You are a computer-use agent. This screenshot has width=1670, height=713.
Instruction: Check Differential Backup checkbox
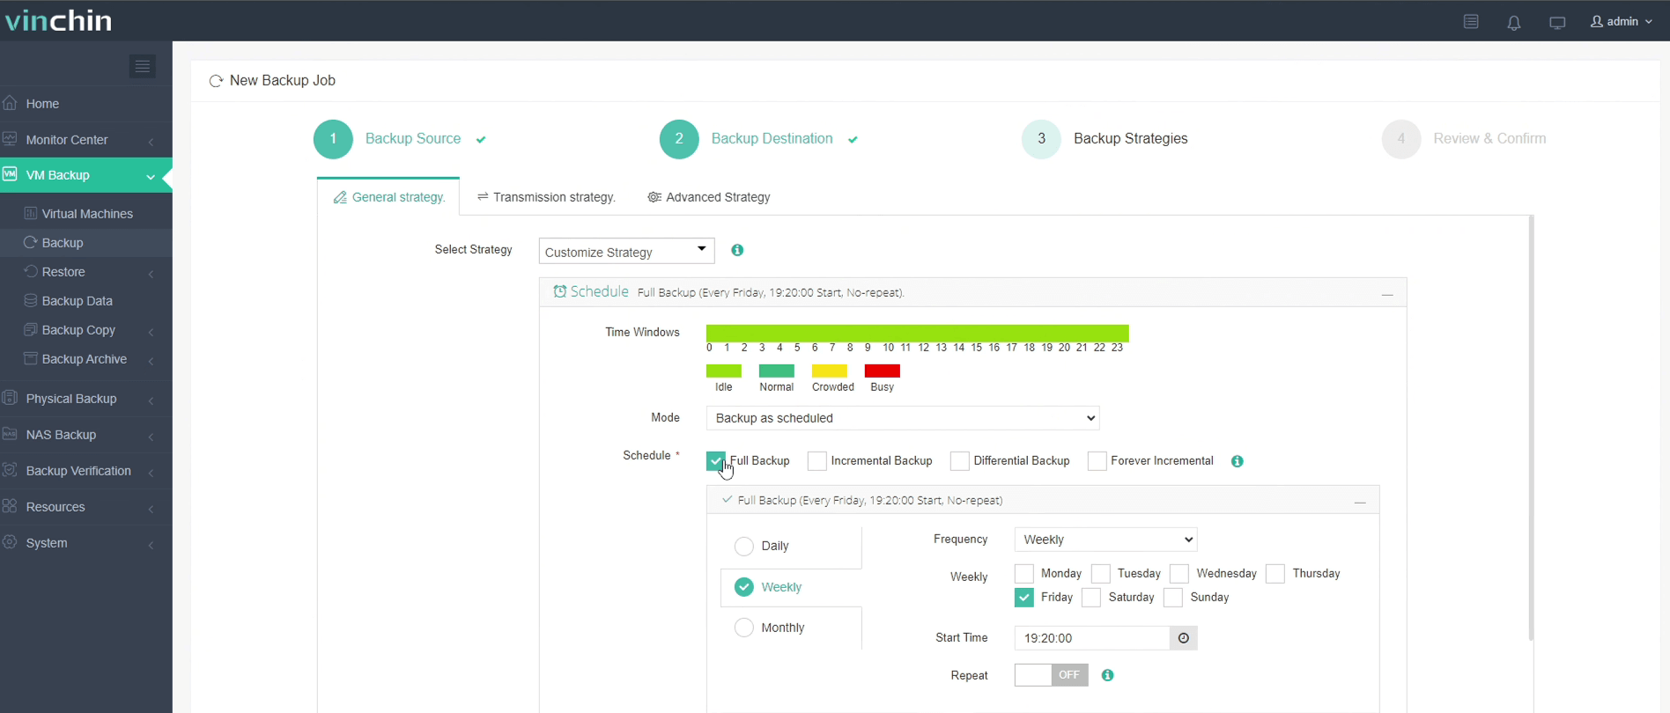click(960, 461)
